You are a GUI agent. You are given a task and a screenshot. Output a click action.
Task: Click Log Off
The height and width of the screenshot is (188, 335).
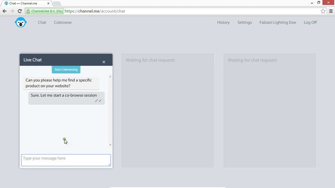(x=310, y=22)
